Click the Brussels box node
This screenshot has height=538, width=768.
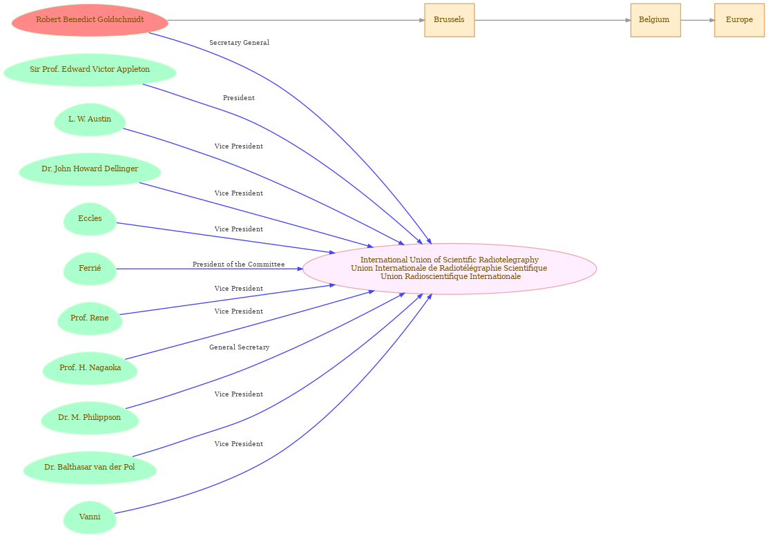(449, 20)
